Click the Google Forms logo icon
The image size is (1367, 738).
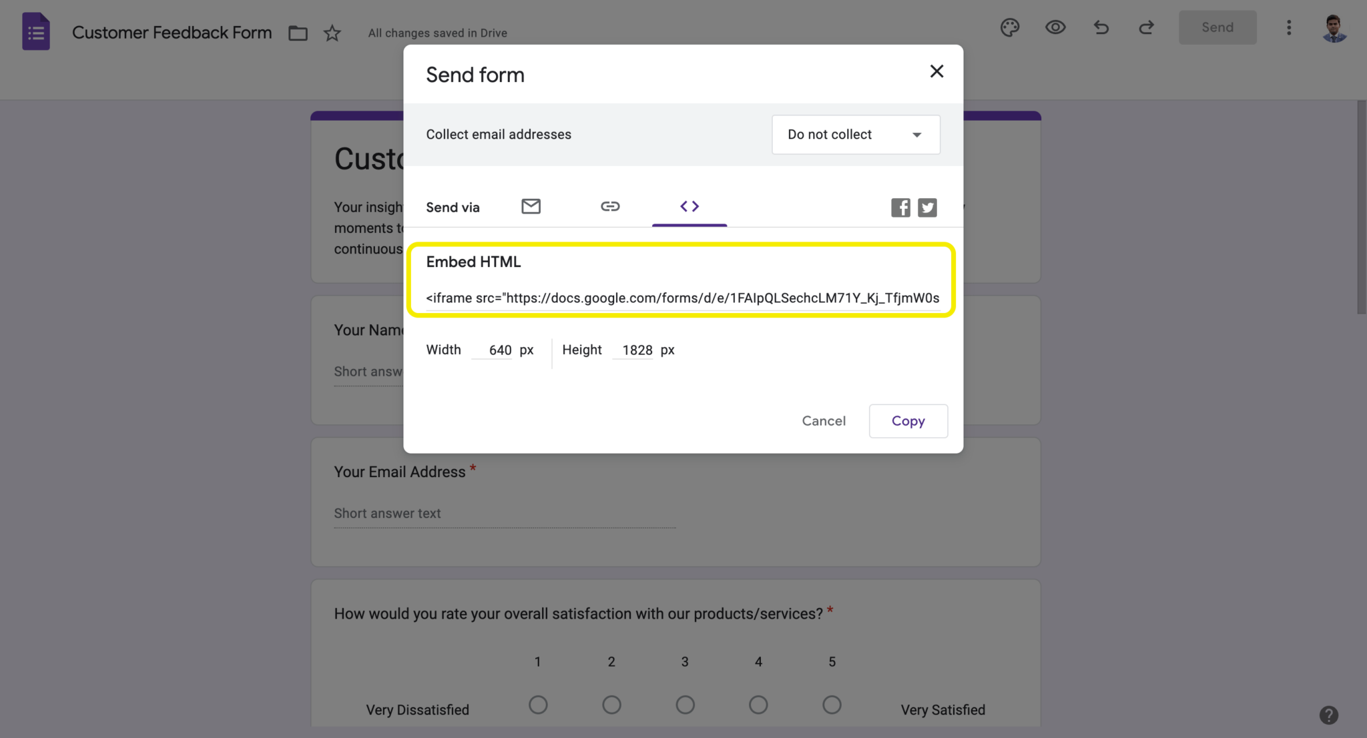tap(36, 31)
